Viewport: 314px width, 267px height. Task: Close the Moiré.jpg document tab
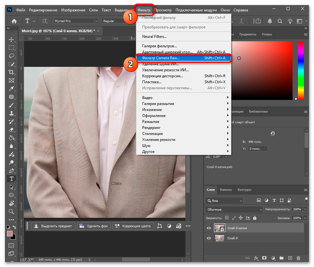[98, 31]
